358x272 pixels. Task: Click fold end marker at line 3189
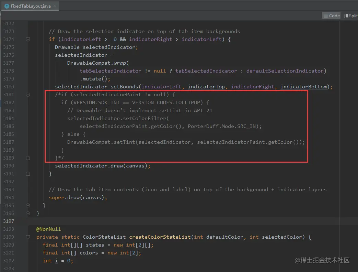(28, 158)
